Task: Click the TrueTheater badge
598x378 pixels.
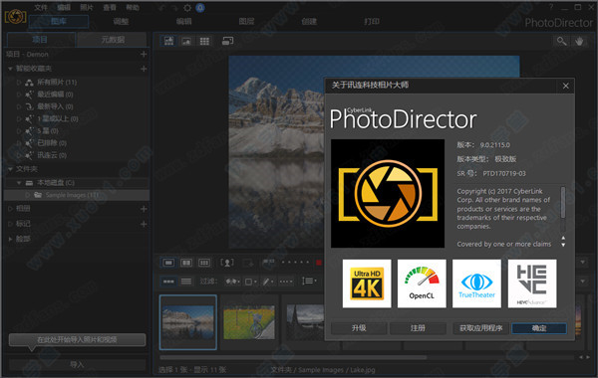Action: (476, 283)
